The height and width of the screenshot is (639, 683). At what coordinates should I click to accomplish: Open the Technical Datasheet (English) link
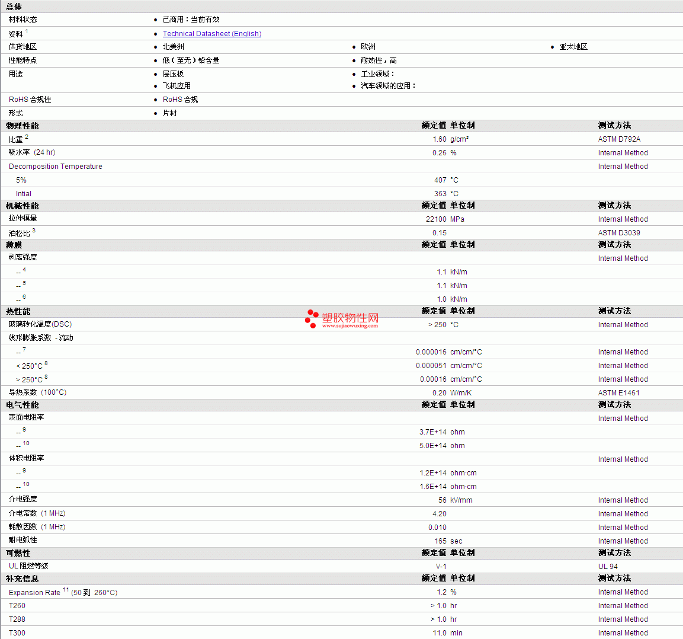[x=211, y=34]
